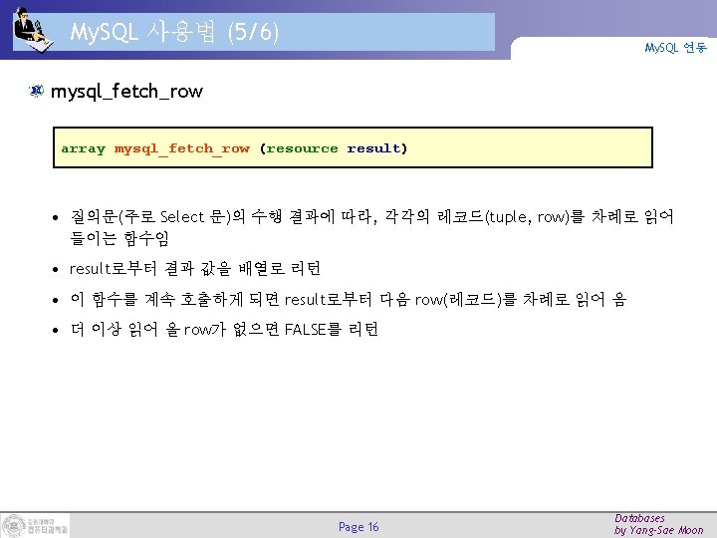
Task: Click the bullet mentioning "FALSE를 리턴"
Action: pyautogui.click(x=224, y=330)
